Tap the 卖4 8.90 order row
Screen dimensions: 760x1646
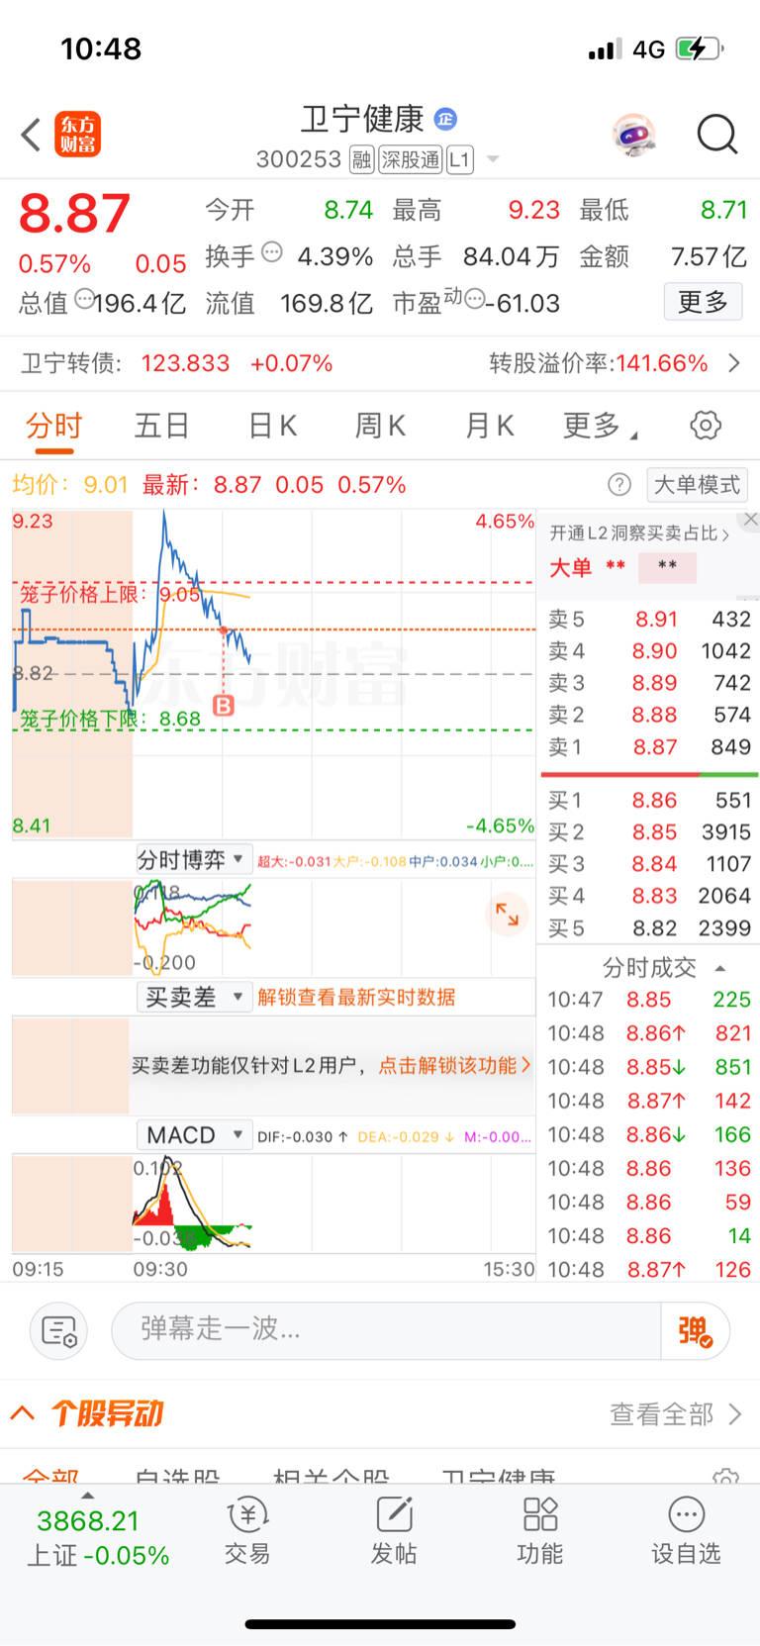[649, 651]
